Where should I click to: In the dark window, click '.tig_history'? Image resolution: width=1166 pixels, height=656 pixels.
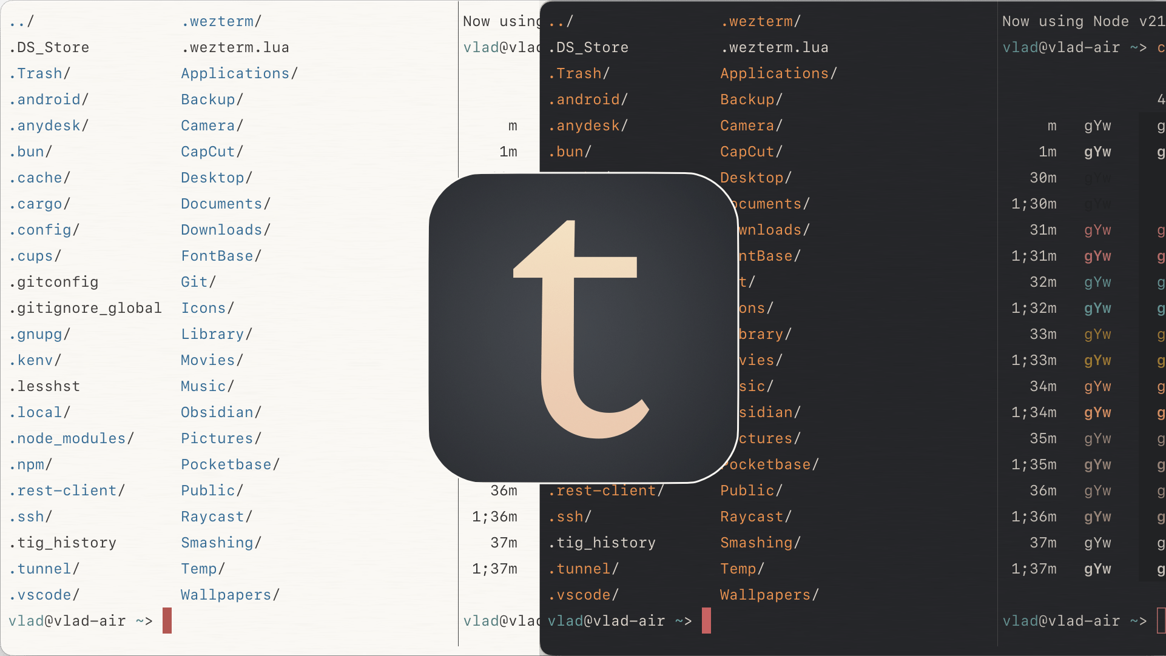pos(602,543)
